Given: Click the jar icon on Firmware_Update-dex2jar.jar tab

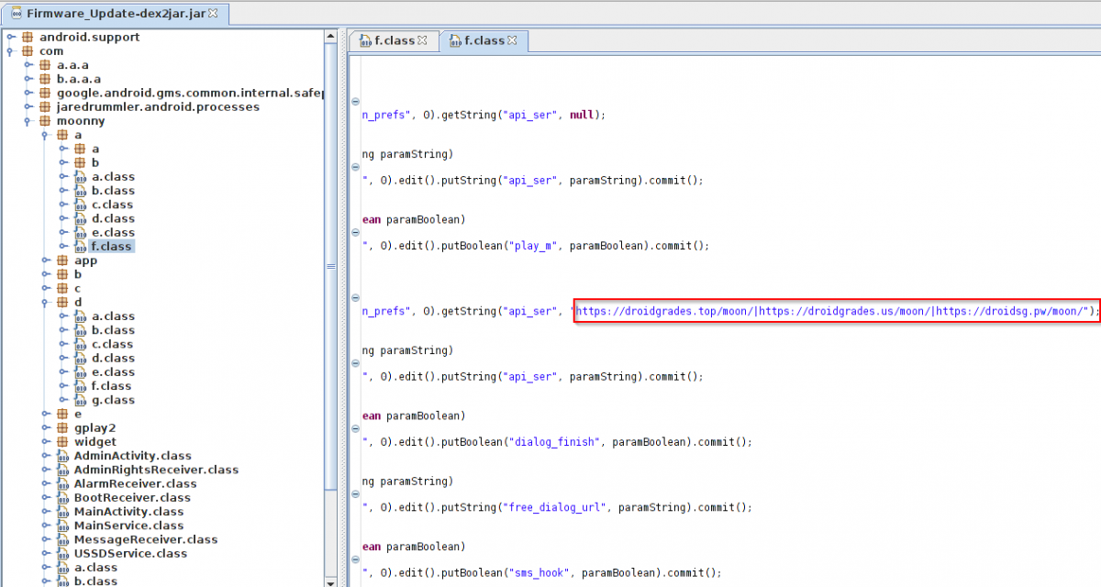Looking at the screenshot, I should click(17, 15).
